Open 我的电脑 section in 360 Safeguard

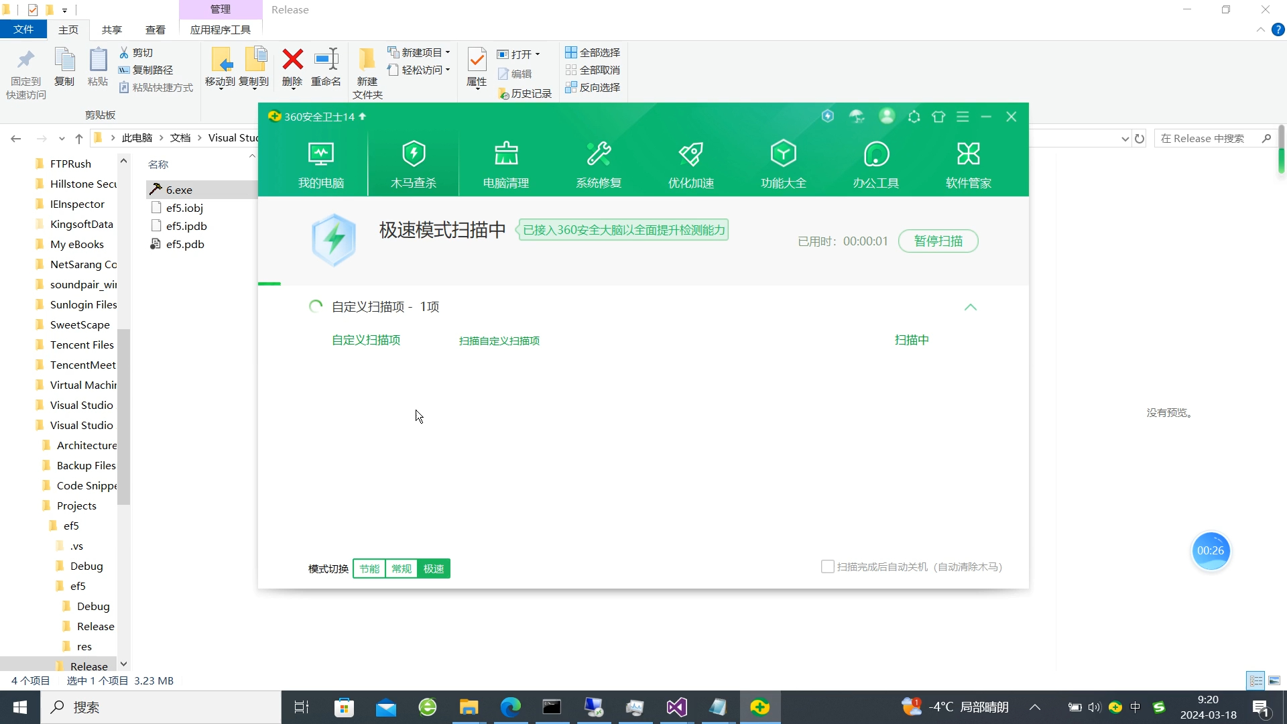pos(321,164)
